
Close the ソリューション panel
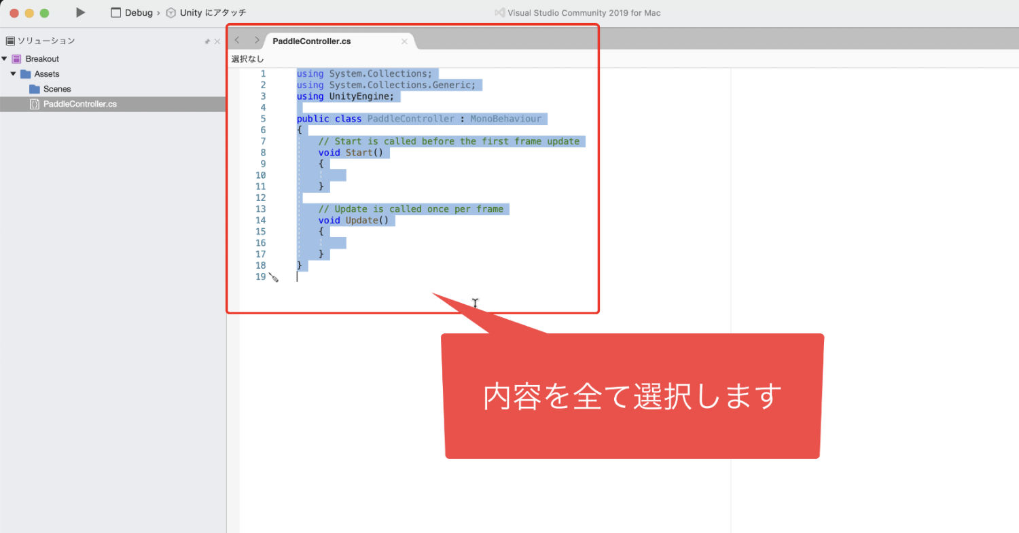217,41
